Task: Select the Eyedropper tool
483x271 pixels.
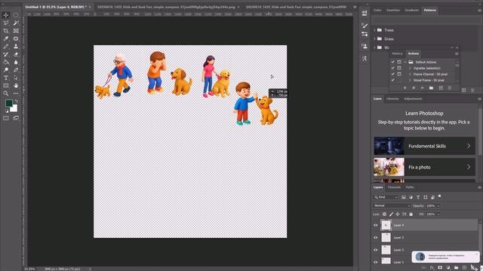Action: click(6, 38)
